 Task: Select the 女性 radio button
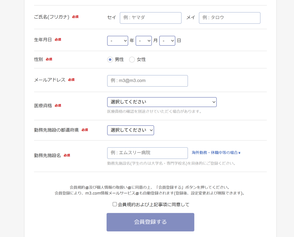point(132,60)
